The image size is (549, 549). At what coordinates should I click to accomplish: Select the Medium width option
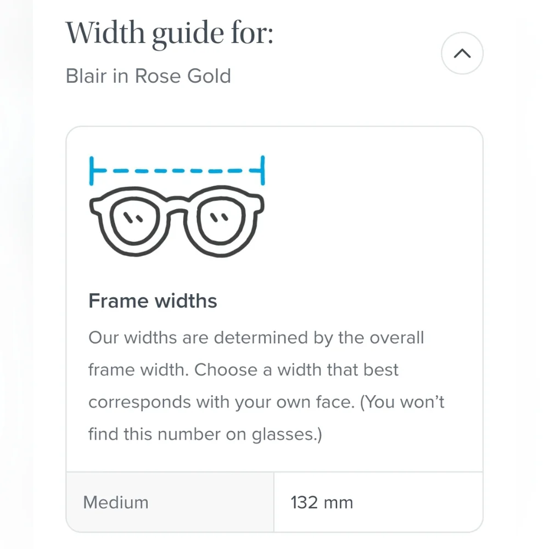click(x=115, y=501)
